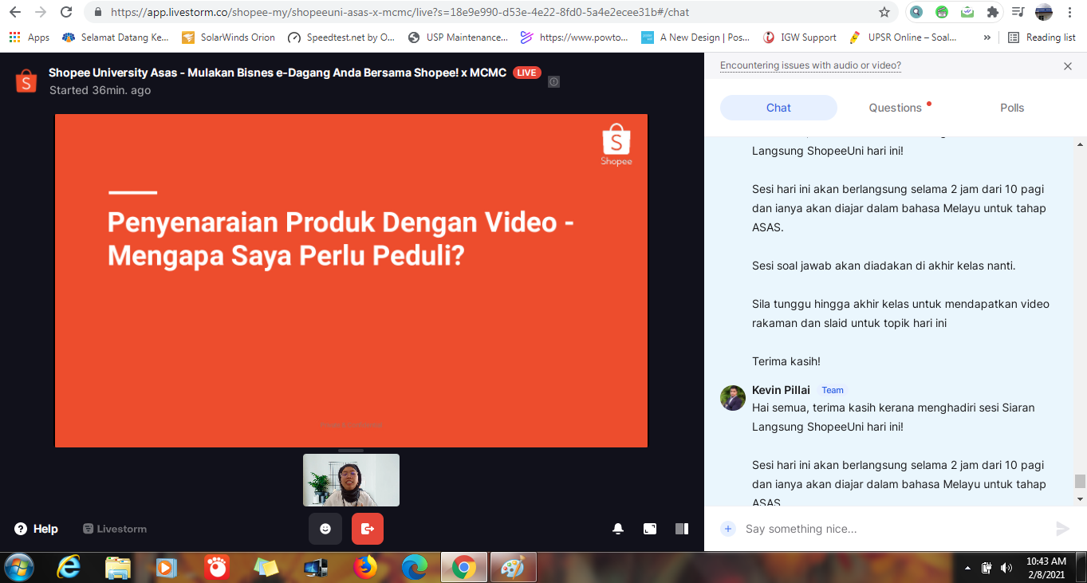Open the volume control in system tray
Image resolution: width=1087 pixels, height=583 pixels.
(1006, 568)
